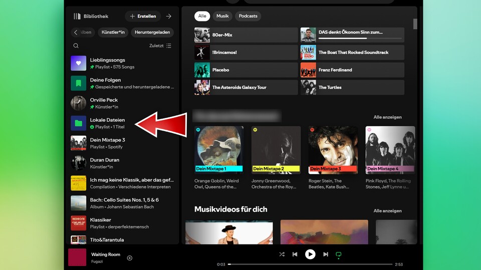This screenshot has height=270, width=481.
Task: Click Alle anzeigen for mixtapes section
Action: (x=387, y=117)
